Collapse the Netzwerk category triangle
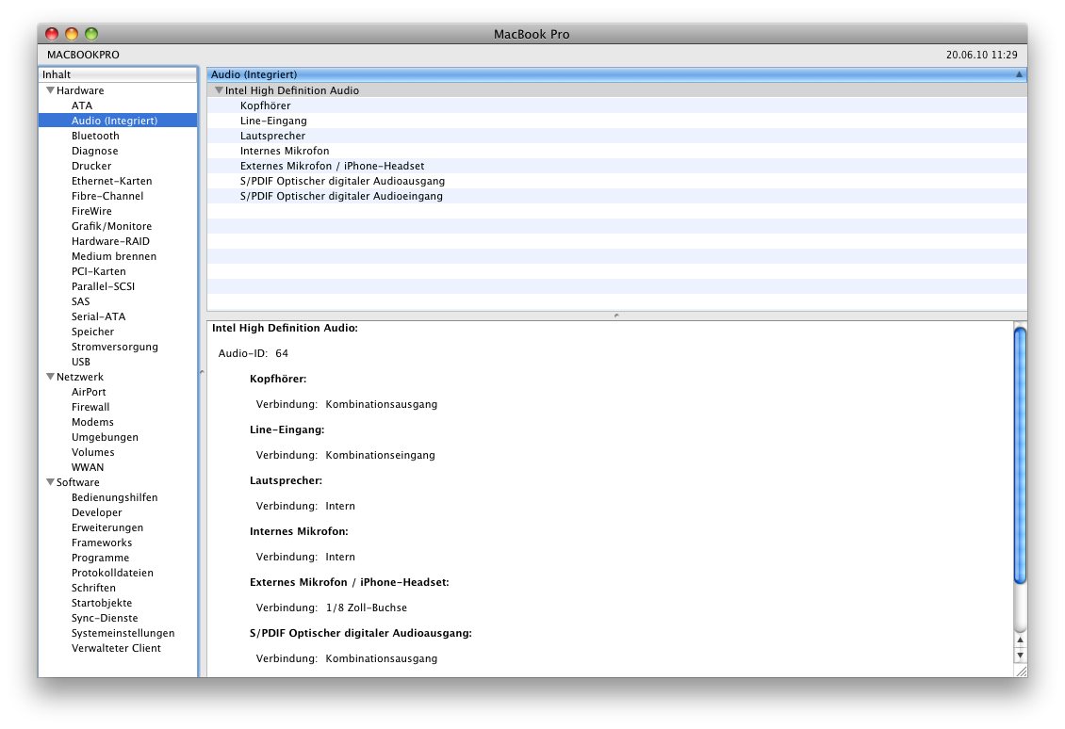 pyautogui.click(x=50, y=377)
